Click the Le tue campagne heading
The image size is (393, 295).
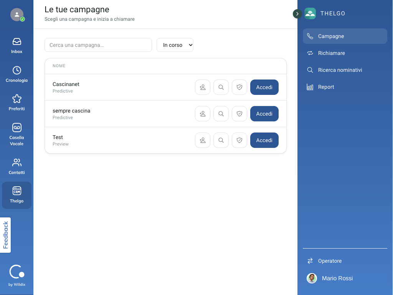coord(77,10)
